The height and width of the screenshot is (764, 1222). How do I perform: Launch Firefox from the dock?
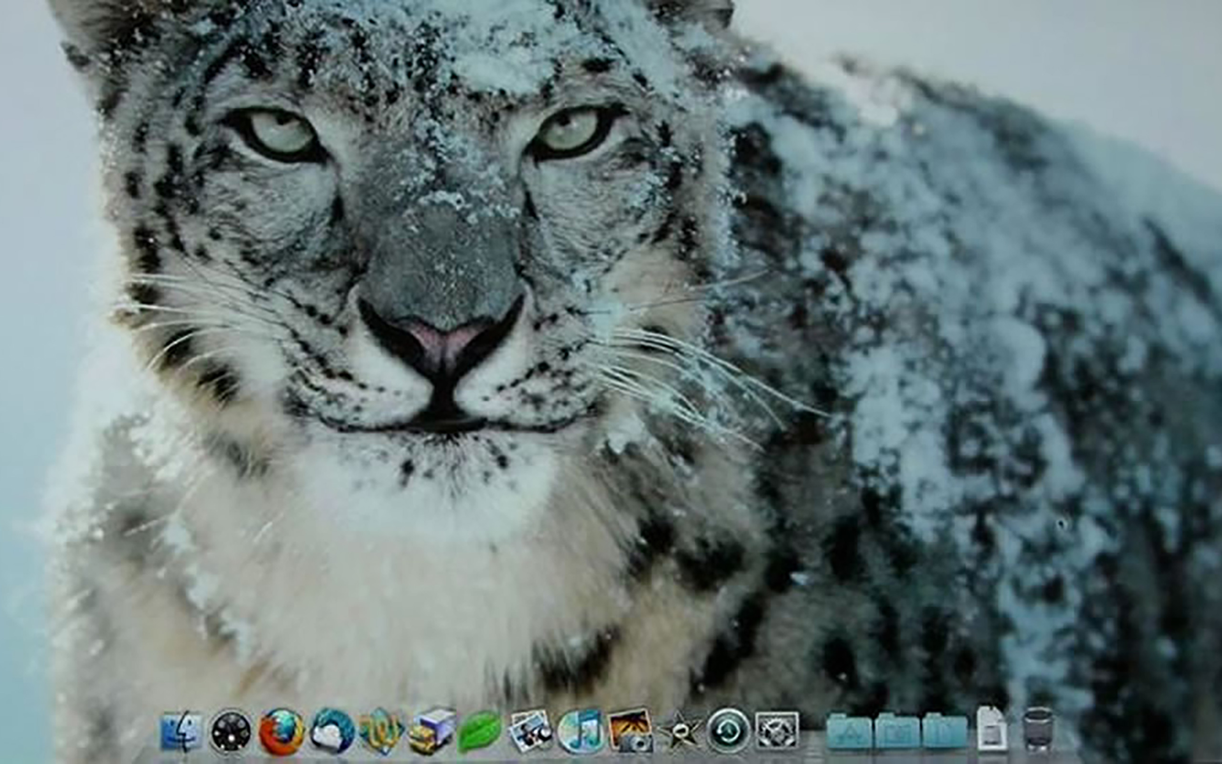coord(282,731)
